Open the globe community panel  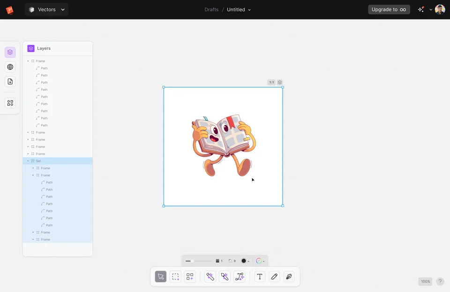(10, 67)
